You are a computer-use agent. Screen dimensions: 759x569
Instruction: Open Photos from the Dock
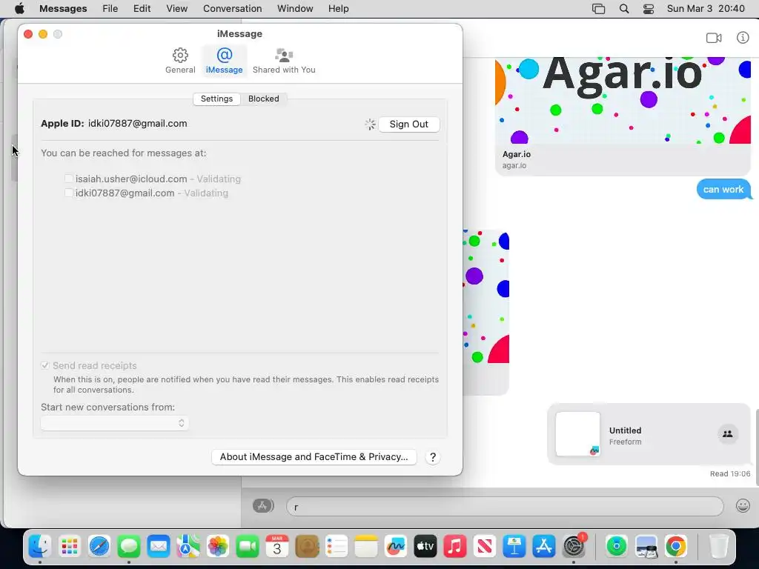[x=218, y=547]
